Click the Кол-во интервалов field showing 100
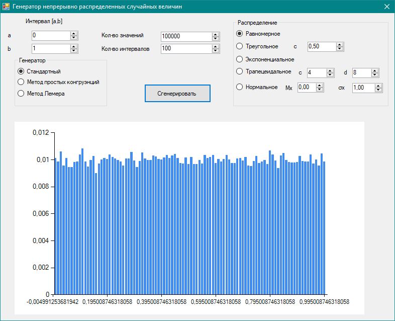 [x=186, y=49]
